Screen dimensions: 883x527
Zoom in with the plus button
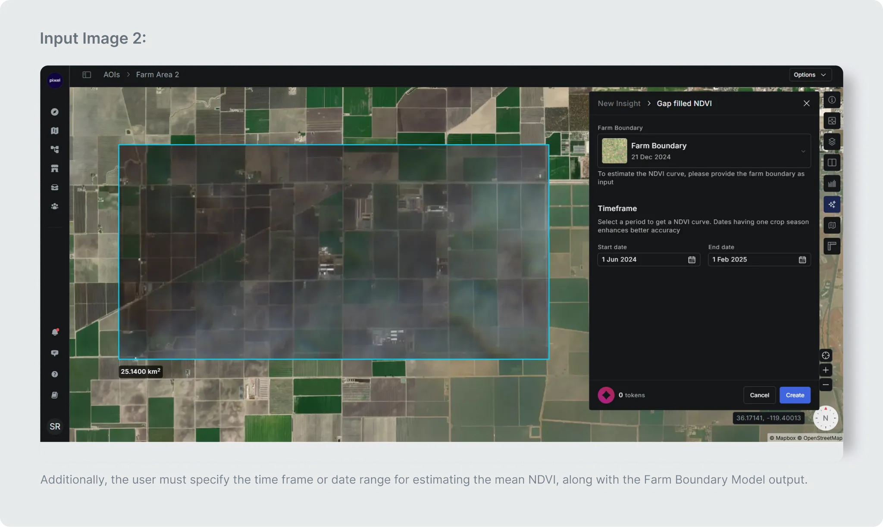tap(826, 370)
